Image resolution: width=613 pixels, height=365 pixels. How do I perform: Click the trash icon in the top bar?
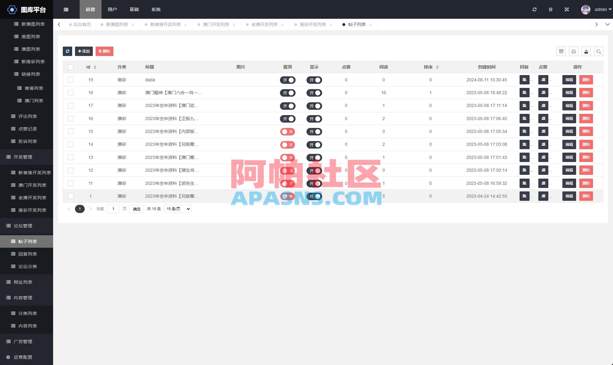pyautogui.click(x=551, y=9)
